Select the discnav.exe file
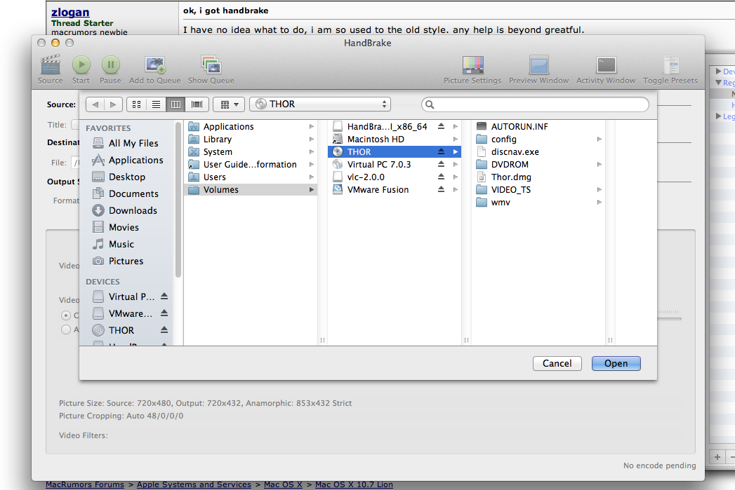Screen dimensions: 735x490 515,151
